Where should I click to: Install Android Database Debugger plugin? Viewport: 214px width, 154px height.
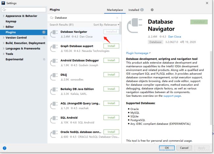click(x=111, y=60)
